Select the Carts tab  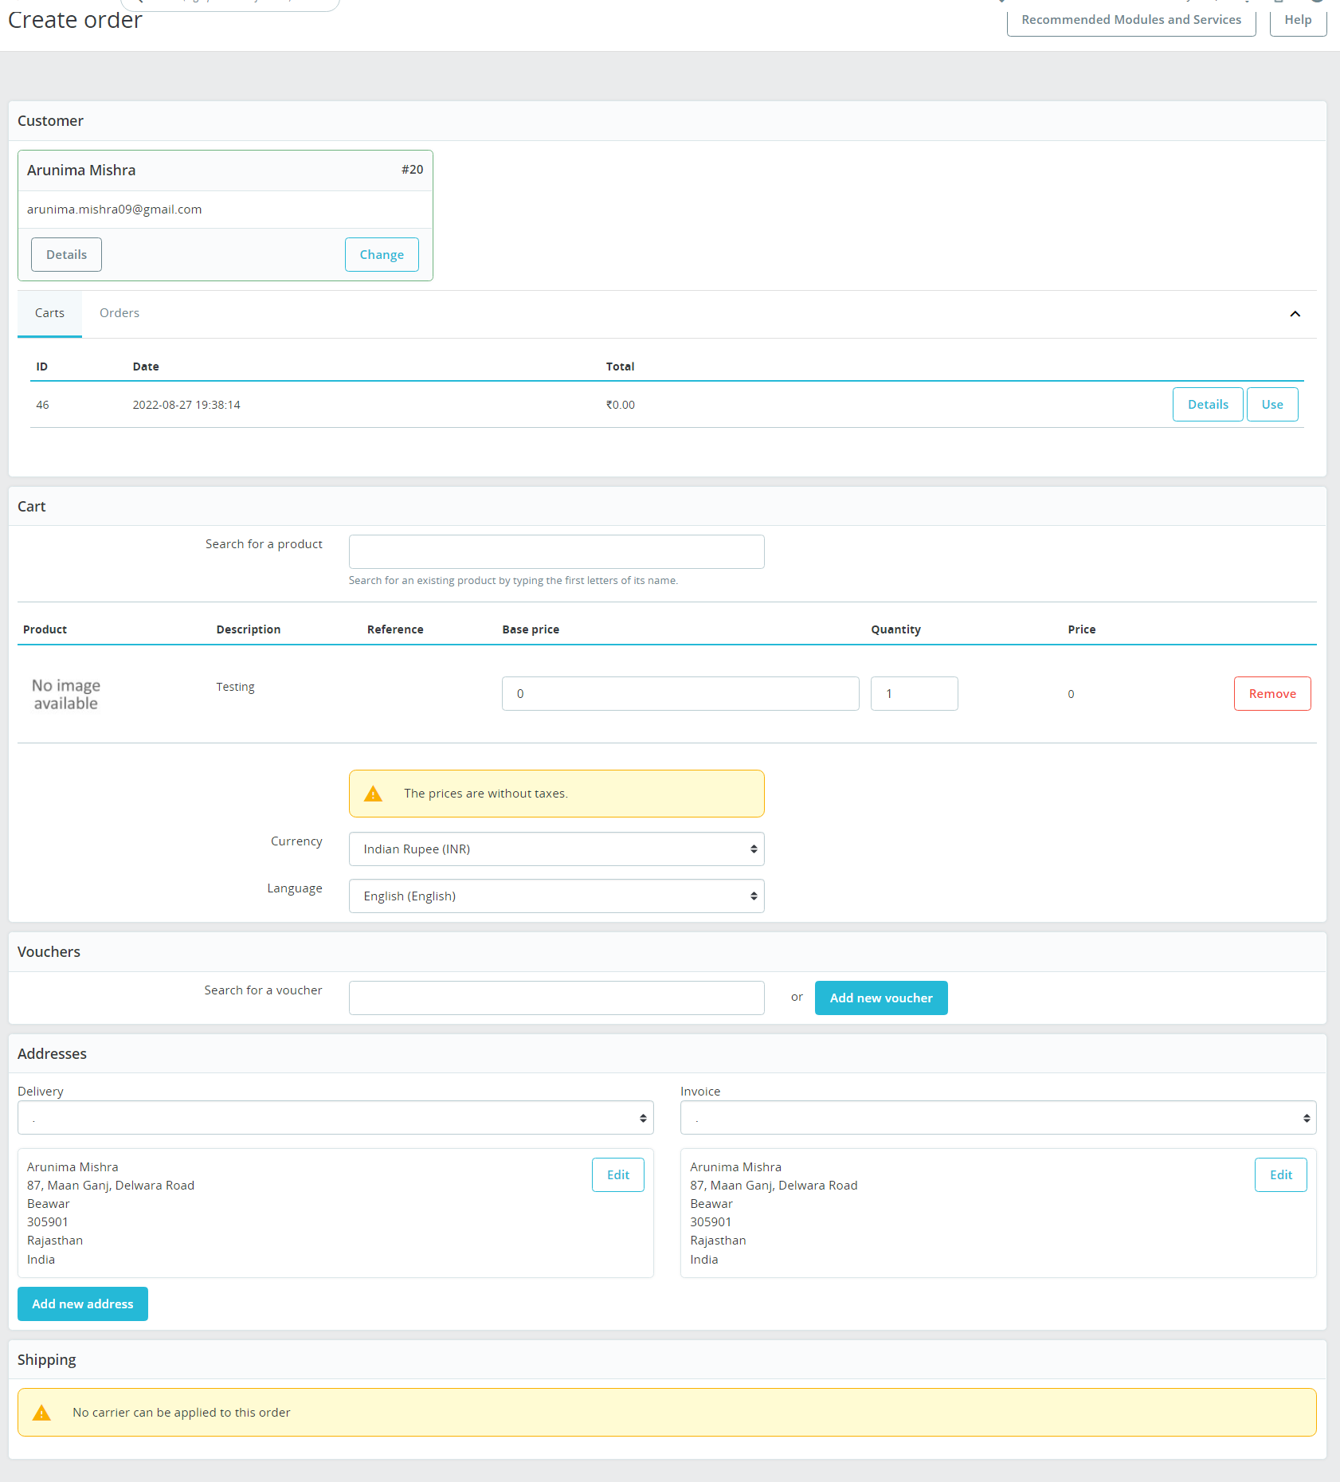49,313
